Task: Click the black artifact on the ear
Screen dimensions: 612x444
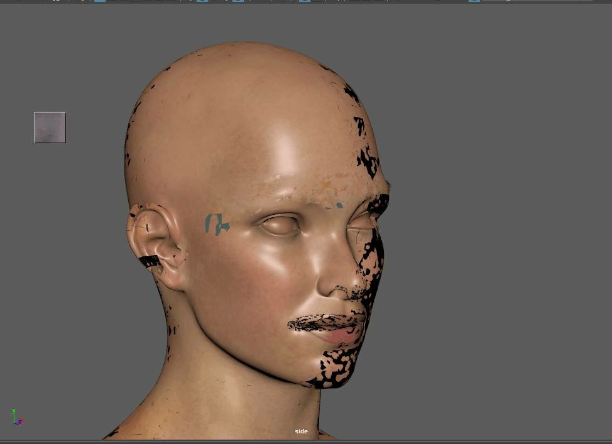Action: [149, 261]
